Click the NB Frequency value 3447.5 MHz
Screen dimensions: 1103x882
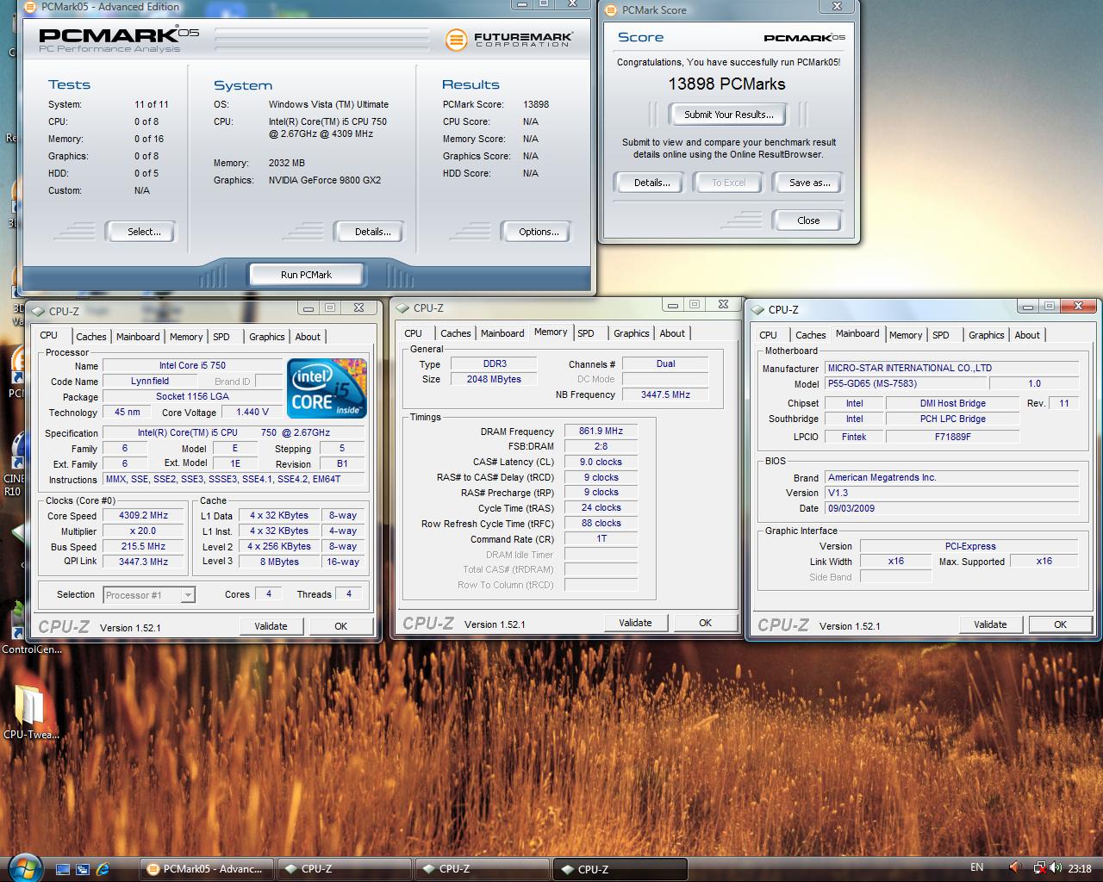(665, 395)
